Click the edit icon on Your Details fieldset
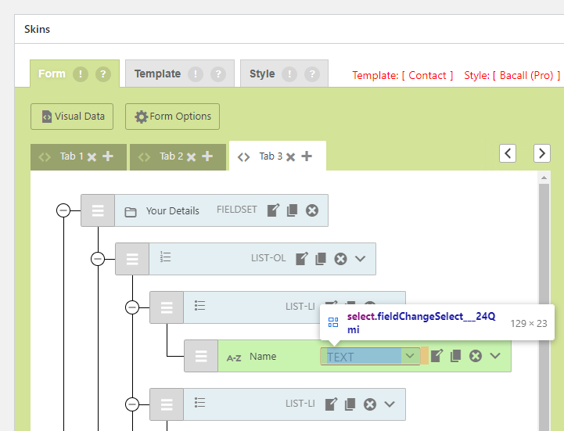Image resolution: width=564 pixels, height=431 pixels. [x=273, y=210]
